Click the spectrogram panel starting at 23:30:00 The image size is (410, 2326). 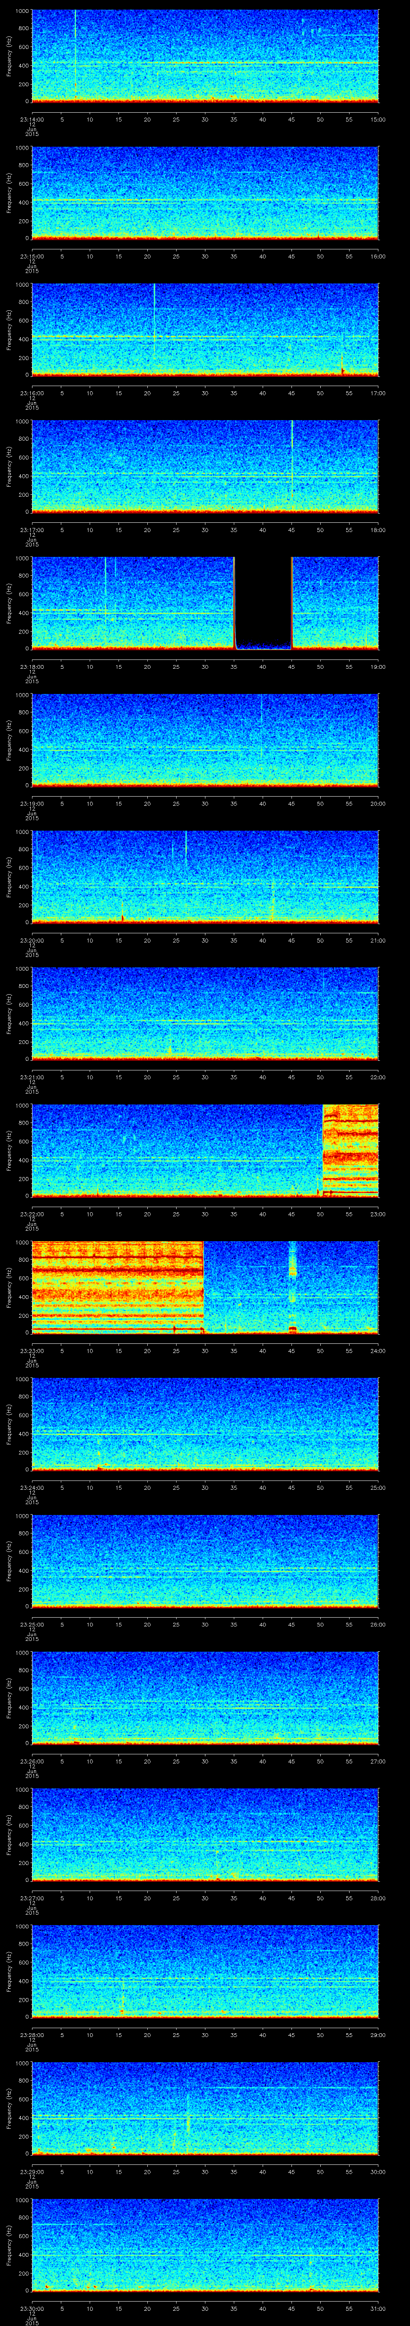pos(205,2245)
